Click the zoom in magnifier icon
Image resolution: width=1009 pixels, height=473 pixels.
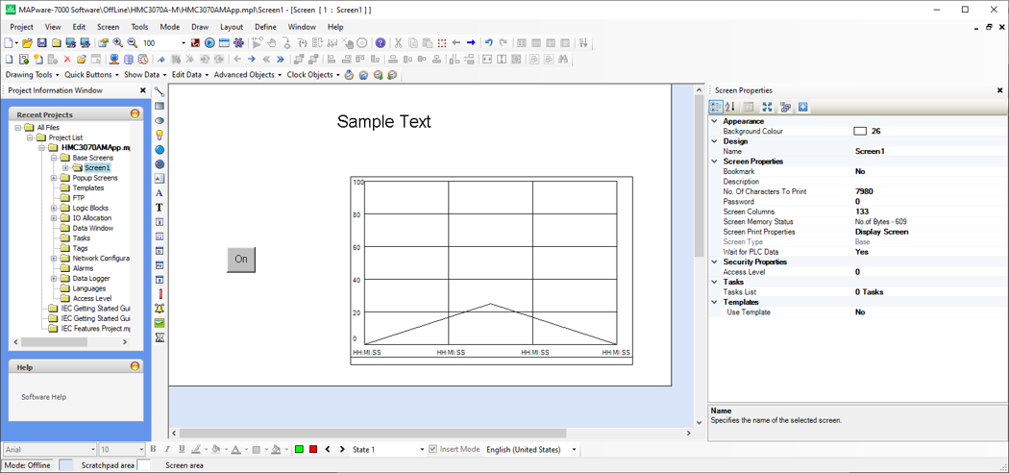[x=118, y=43]
